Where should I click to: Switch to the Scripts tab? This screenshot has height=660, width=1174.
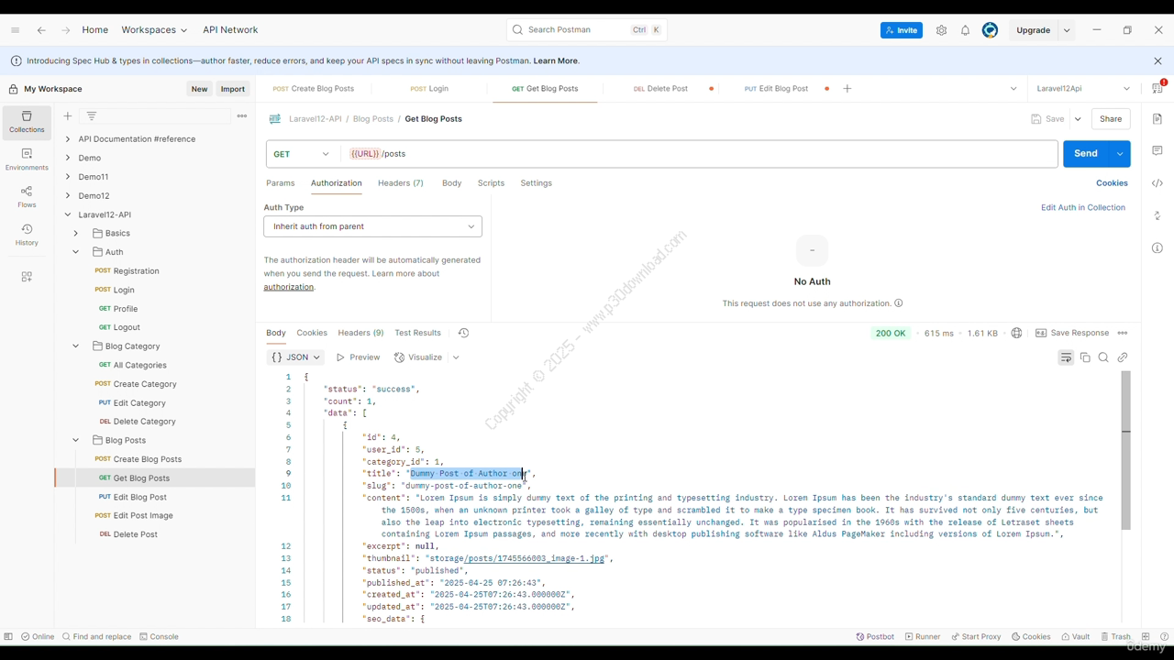click(x=491, y=183)
